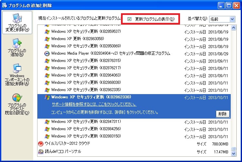The width and height of the screenshot is (242, 162).
Task: Close the プログラムの追加と削除 window
Action: (236, 6)
